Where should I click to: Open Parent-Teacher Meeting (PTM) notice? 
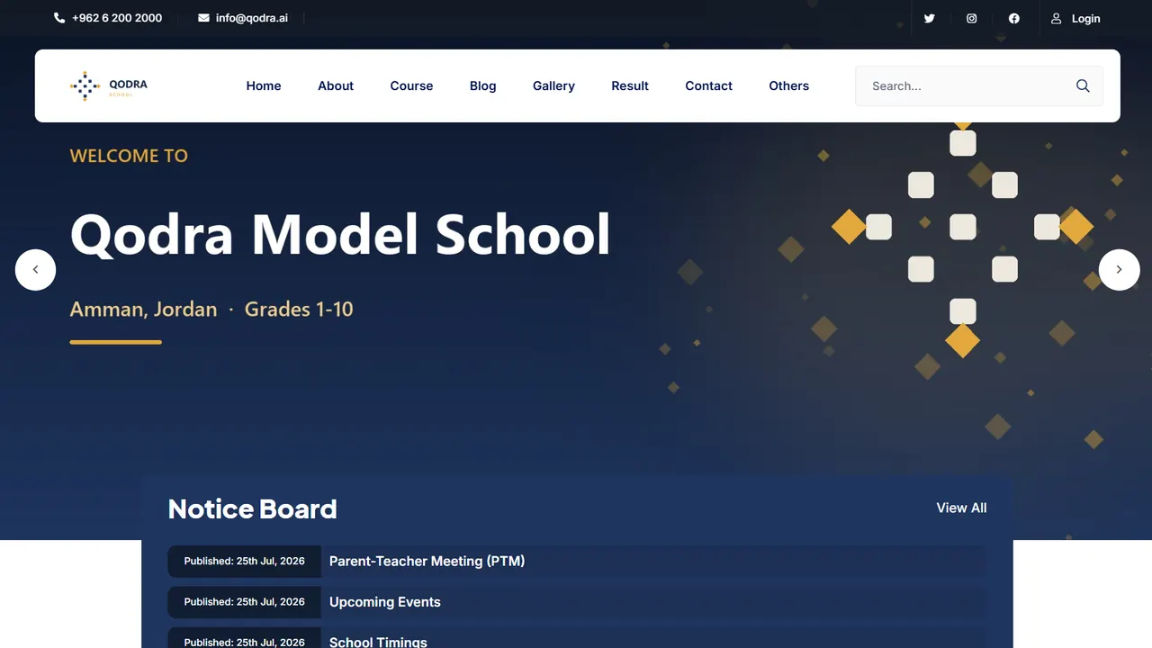click(x=427, y=561)
